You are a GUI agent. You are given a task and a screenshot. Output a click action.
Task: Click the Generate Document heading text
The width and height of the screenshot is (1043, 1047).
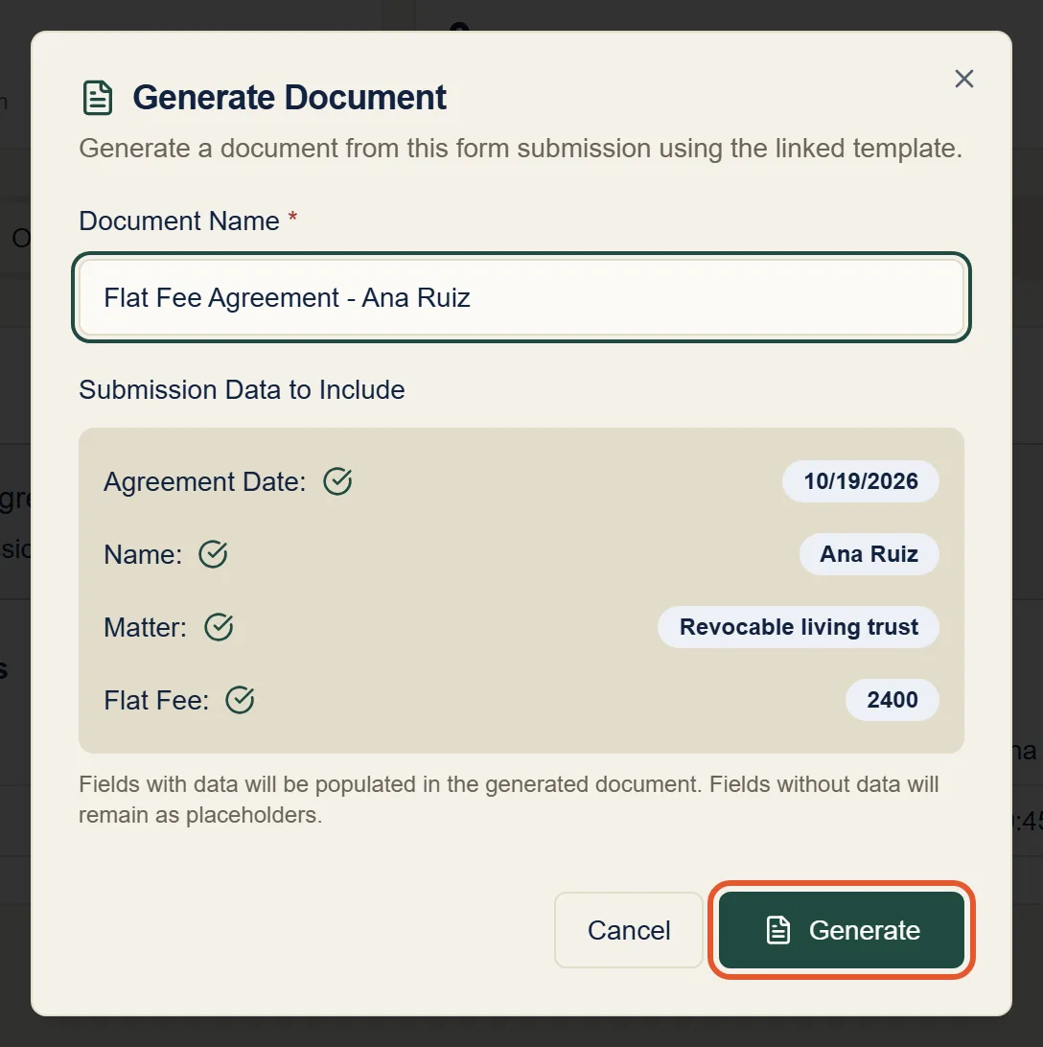(290, 98)
